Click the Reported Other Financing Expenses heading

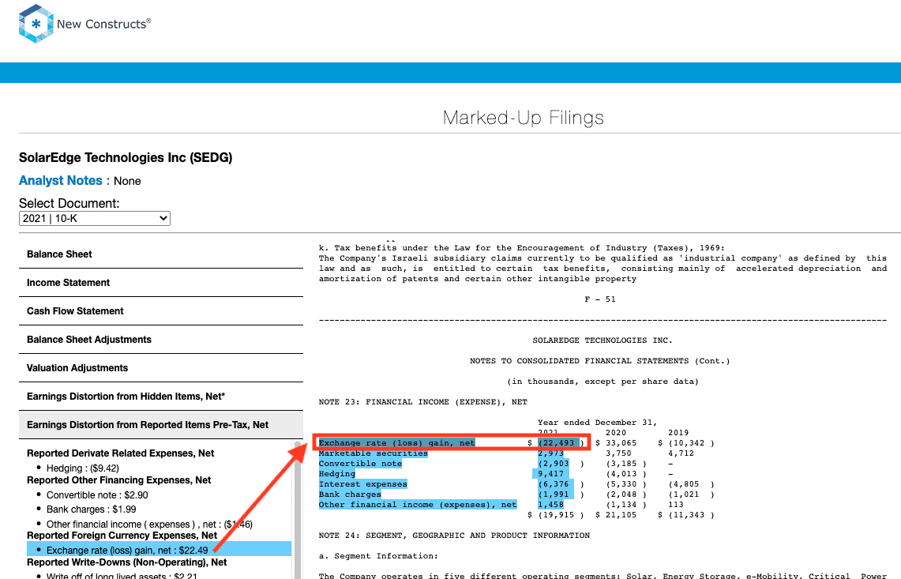click(x=119, y=480)
